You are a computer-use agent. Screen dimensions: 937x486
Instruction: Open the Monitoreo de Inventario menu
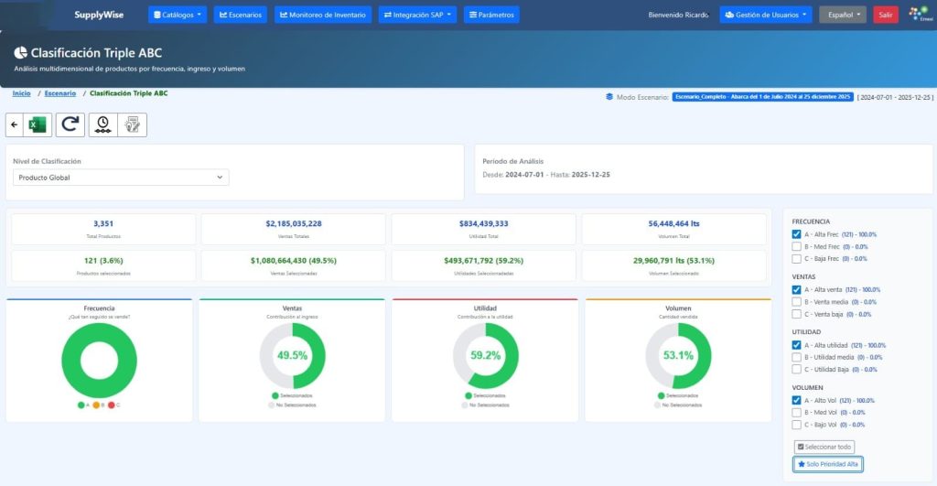tap(323, 15)
